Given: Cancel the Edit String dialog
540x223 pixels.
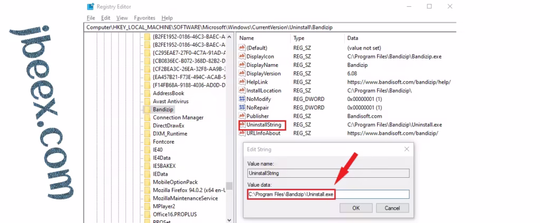Looking at the screenshot, I should [x=392, y=208].
